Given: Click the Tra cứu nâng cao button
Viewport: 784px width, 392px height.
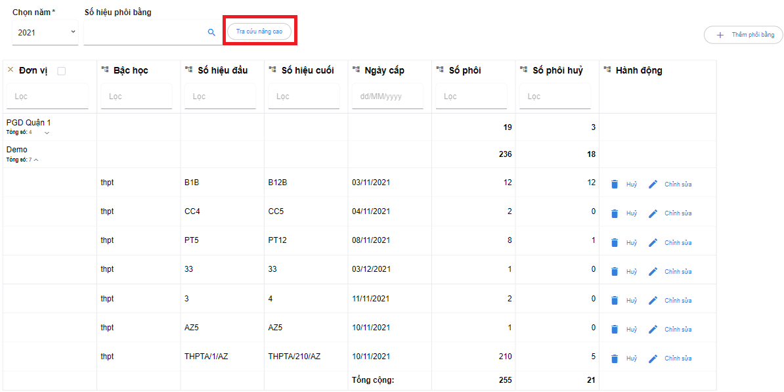Looking at the screenshot, I should (259, 31).
